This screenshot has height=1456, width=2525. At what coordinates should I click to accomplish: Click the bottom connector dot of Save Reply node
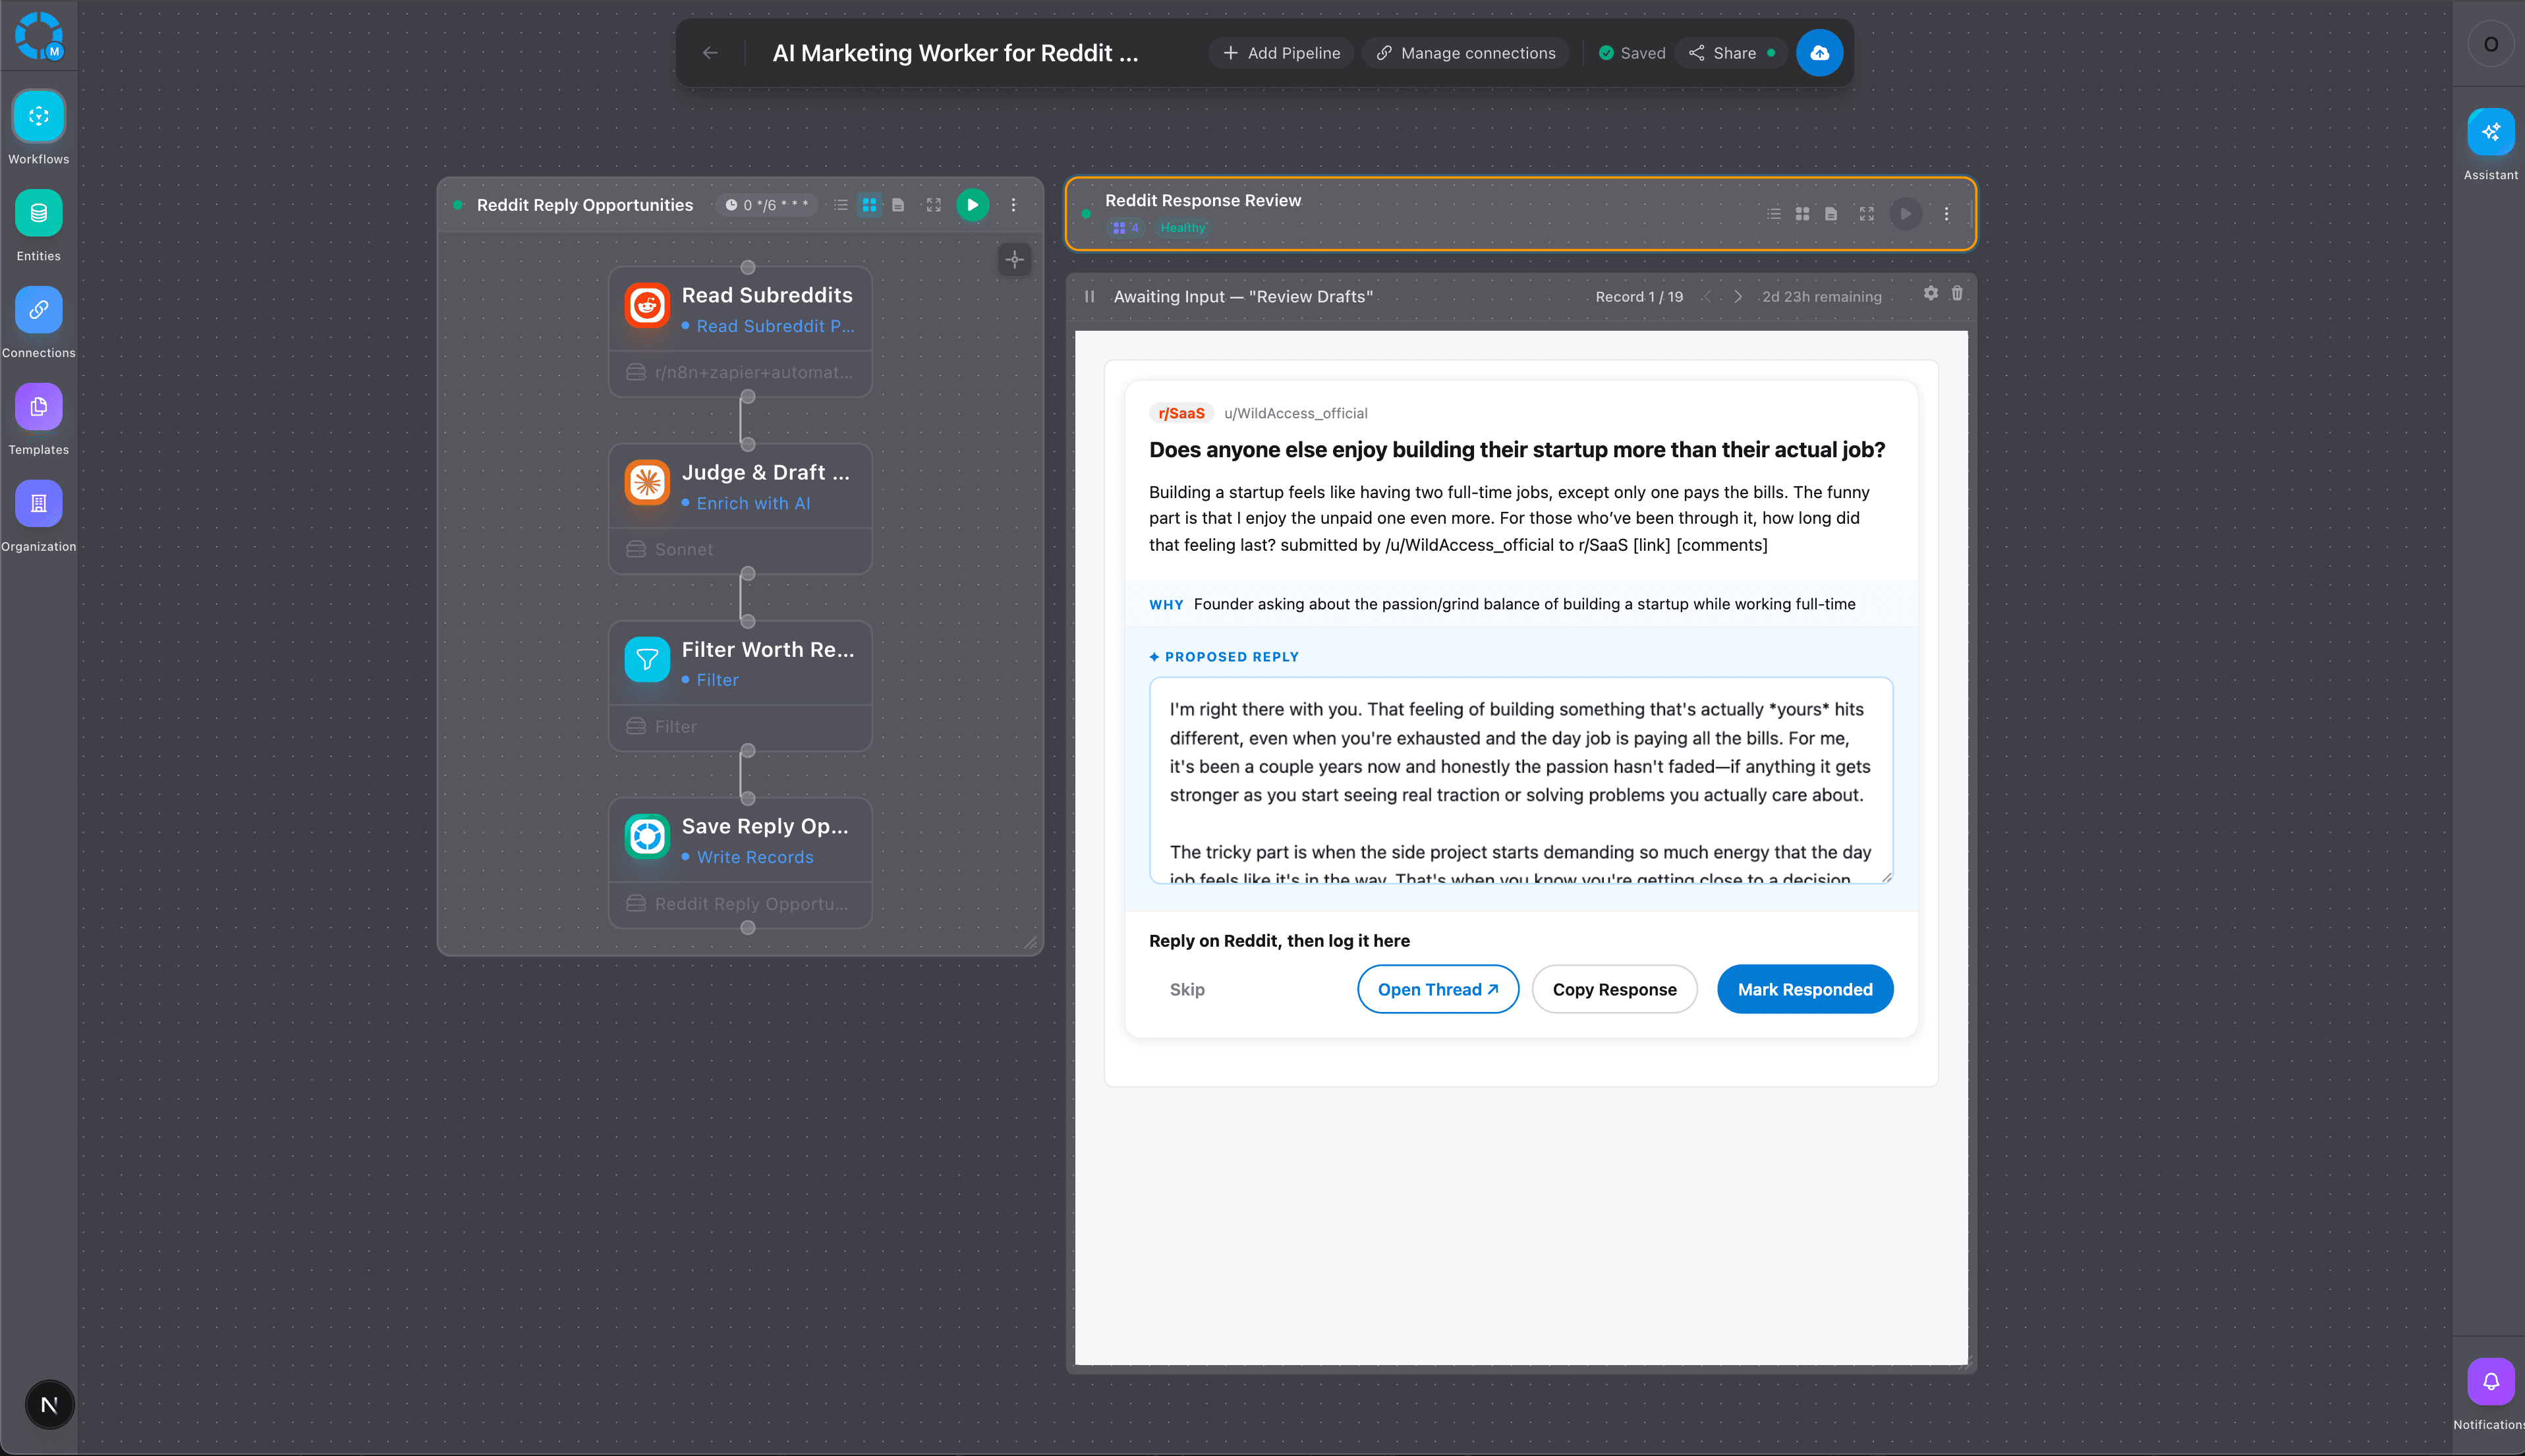(x=747, y=927)
